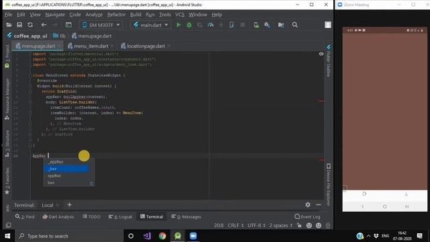
Task: Click the Flutter Hot Reload lightning icon
Action: pyautogui.click(x=221, y=25)
